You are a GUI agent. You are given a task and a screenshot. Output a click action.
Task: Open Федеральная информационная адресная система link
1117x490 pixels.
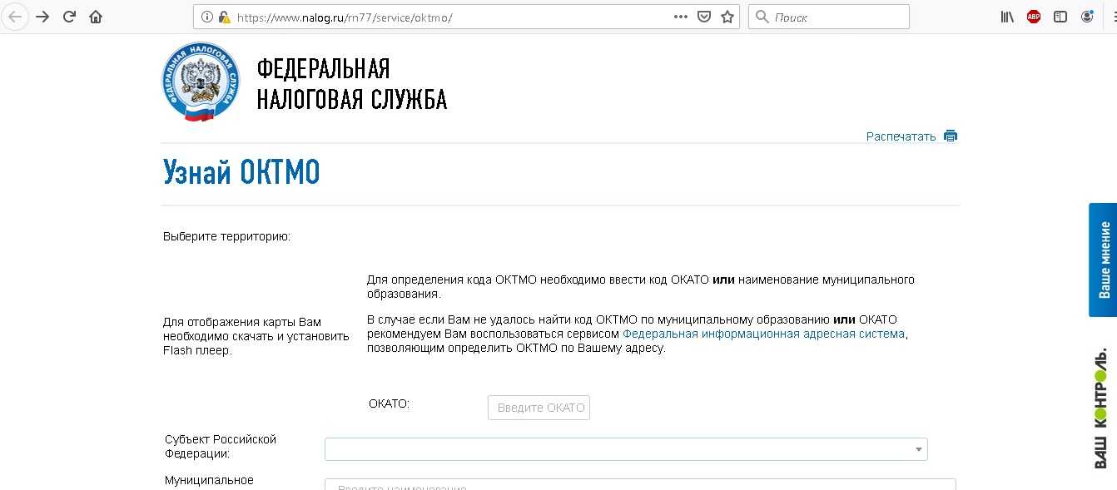[x=763, y=334]
